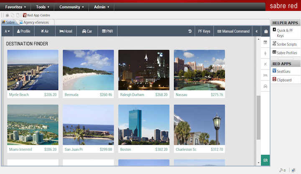The image size is (301, 174).
Task: Click the Bermuda price $260.46
Action: (x=106, y=95)
